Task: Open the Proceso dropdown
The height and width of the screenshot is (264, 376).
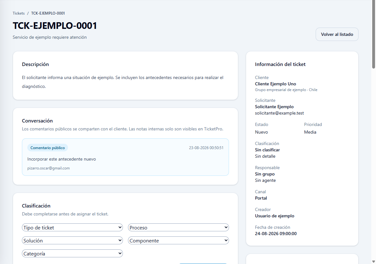Action: (178, 227)
